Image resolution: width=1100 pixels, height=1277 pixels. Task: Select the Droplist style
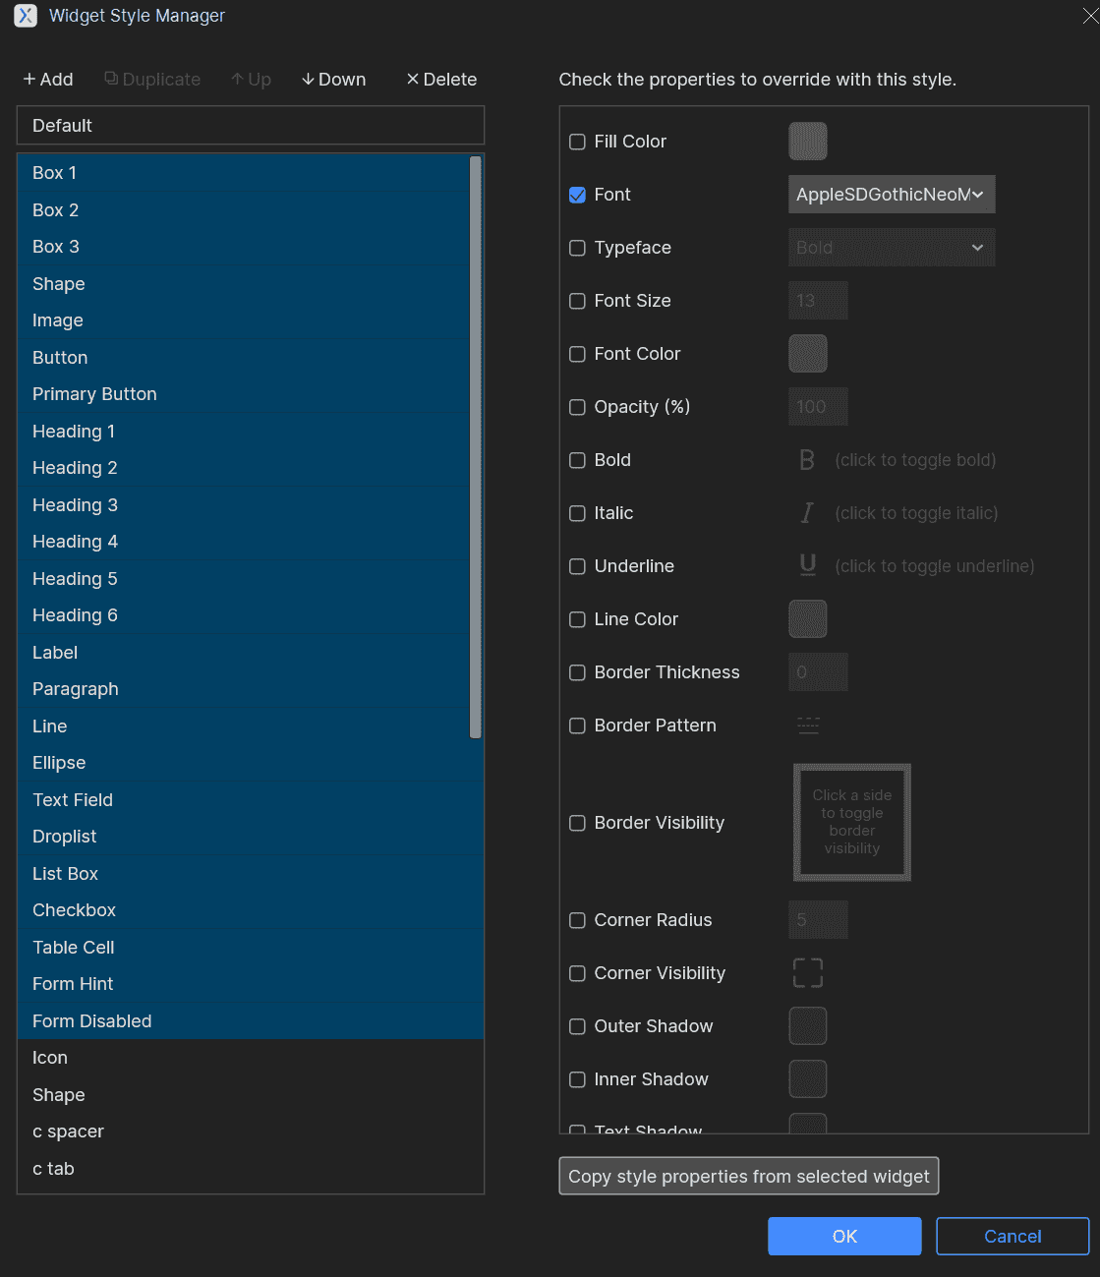point(251,837)
